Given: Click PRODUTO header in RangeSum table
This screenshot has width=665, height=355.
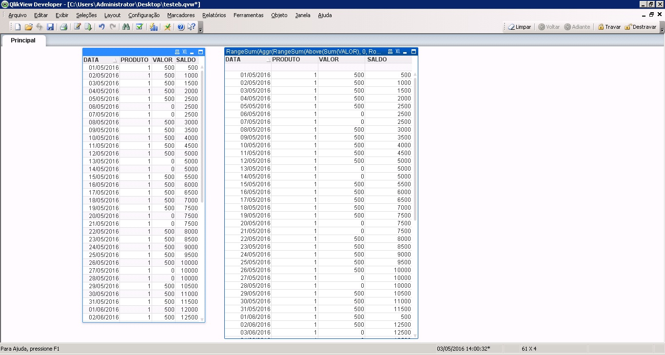Looking at the screenshot, I should pos(294,59).
